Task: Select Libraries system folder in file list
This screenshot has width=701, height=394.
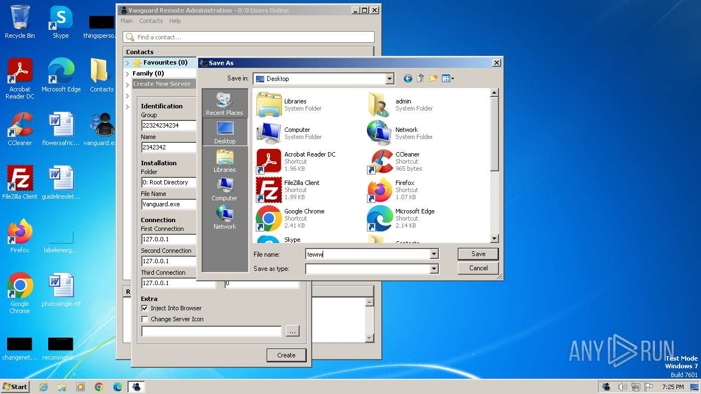Action: pyautogui.click(x=290, y=105)
